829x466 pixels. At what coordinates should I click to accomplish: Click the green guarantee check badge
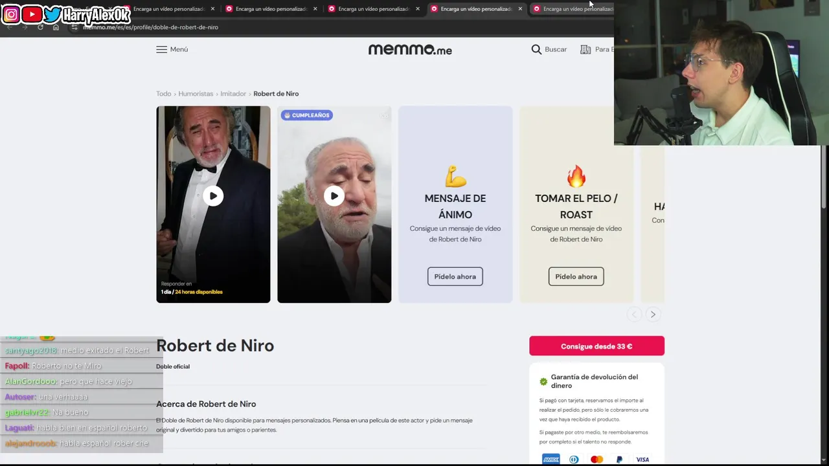[x=543, y=381]
